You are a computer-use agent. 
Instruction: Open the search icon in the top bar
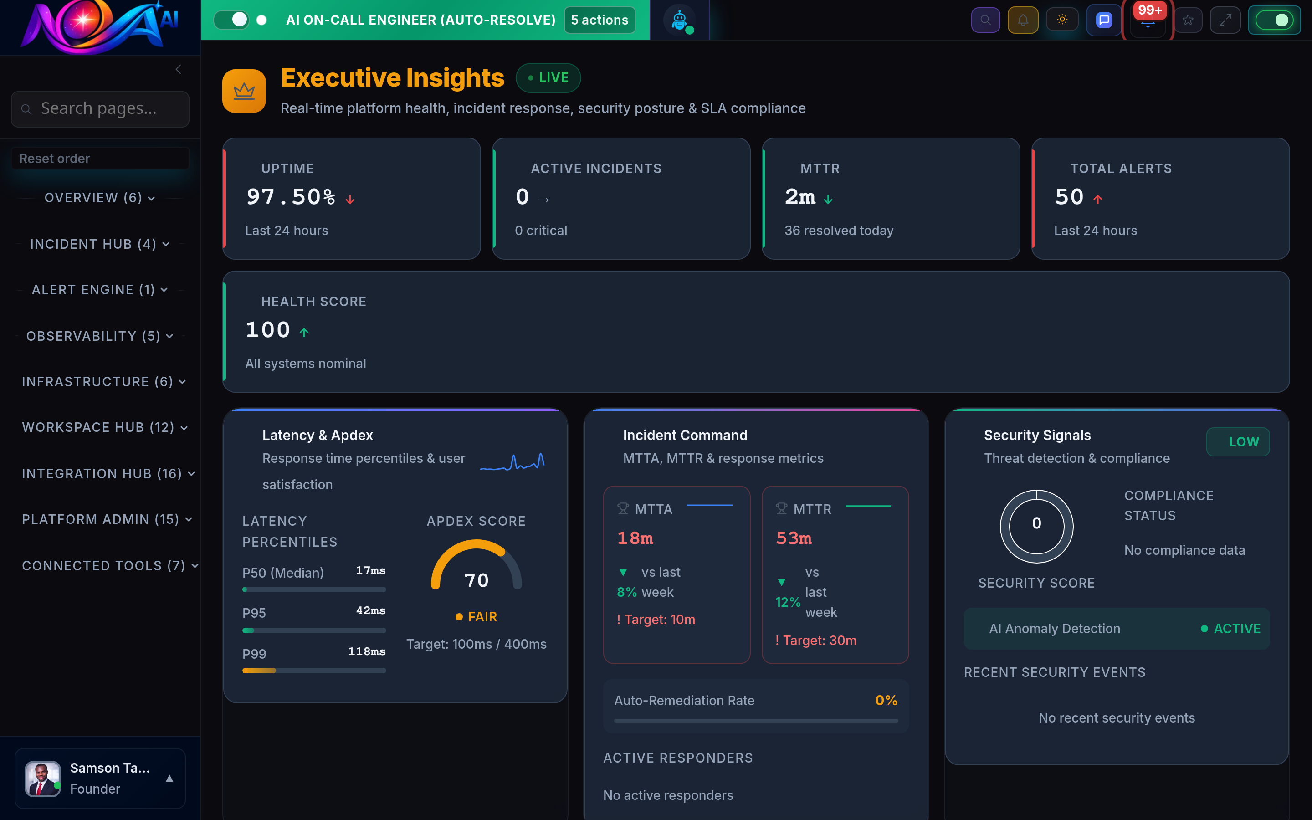pyautogui.click(x=986, y=20)
